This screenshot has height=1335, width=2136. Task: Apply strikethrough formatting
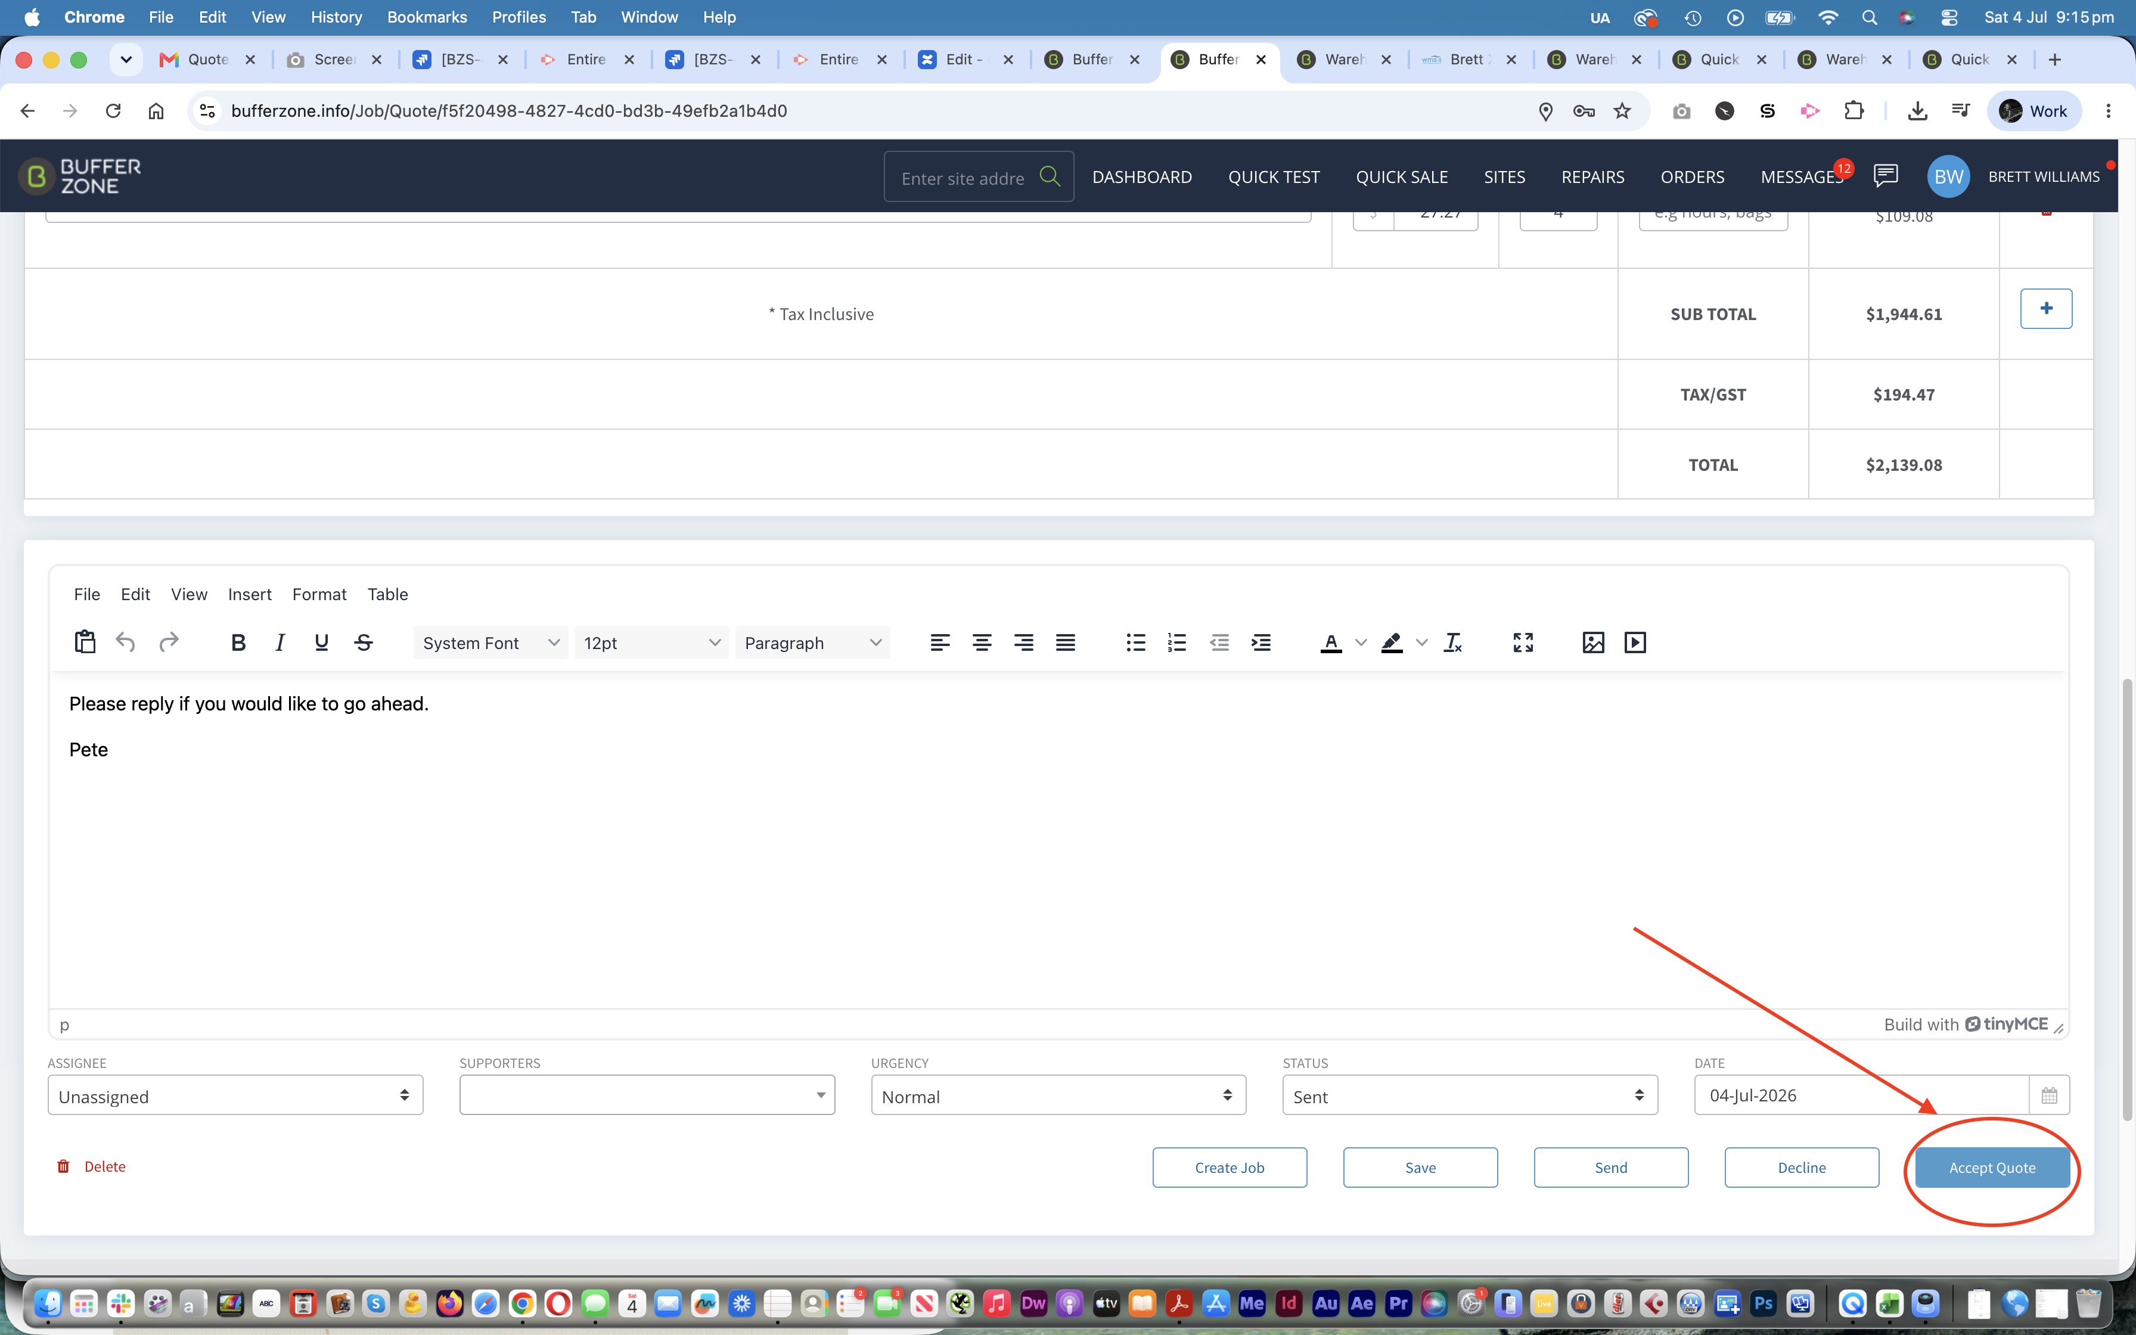coord(364,643)
